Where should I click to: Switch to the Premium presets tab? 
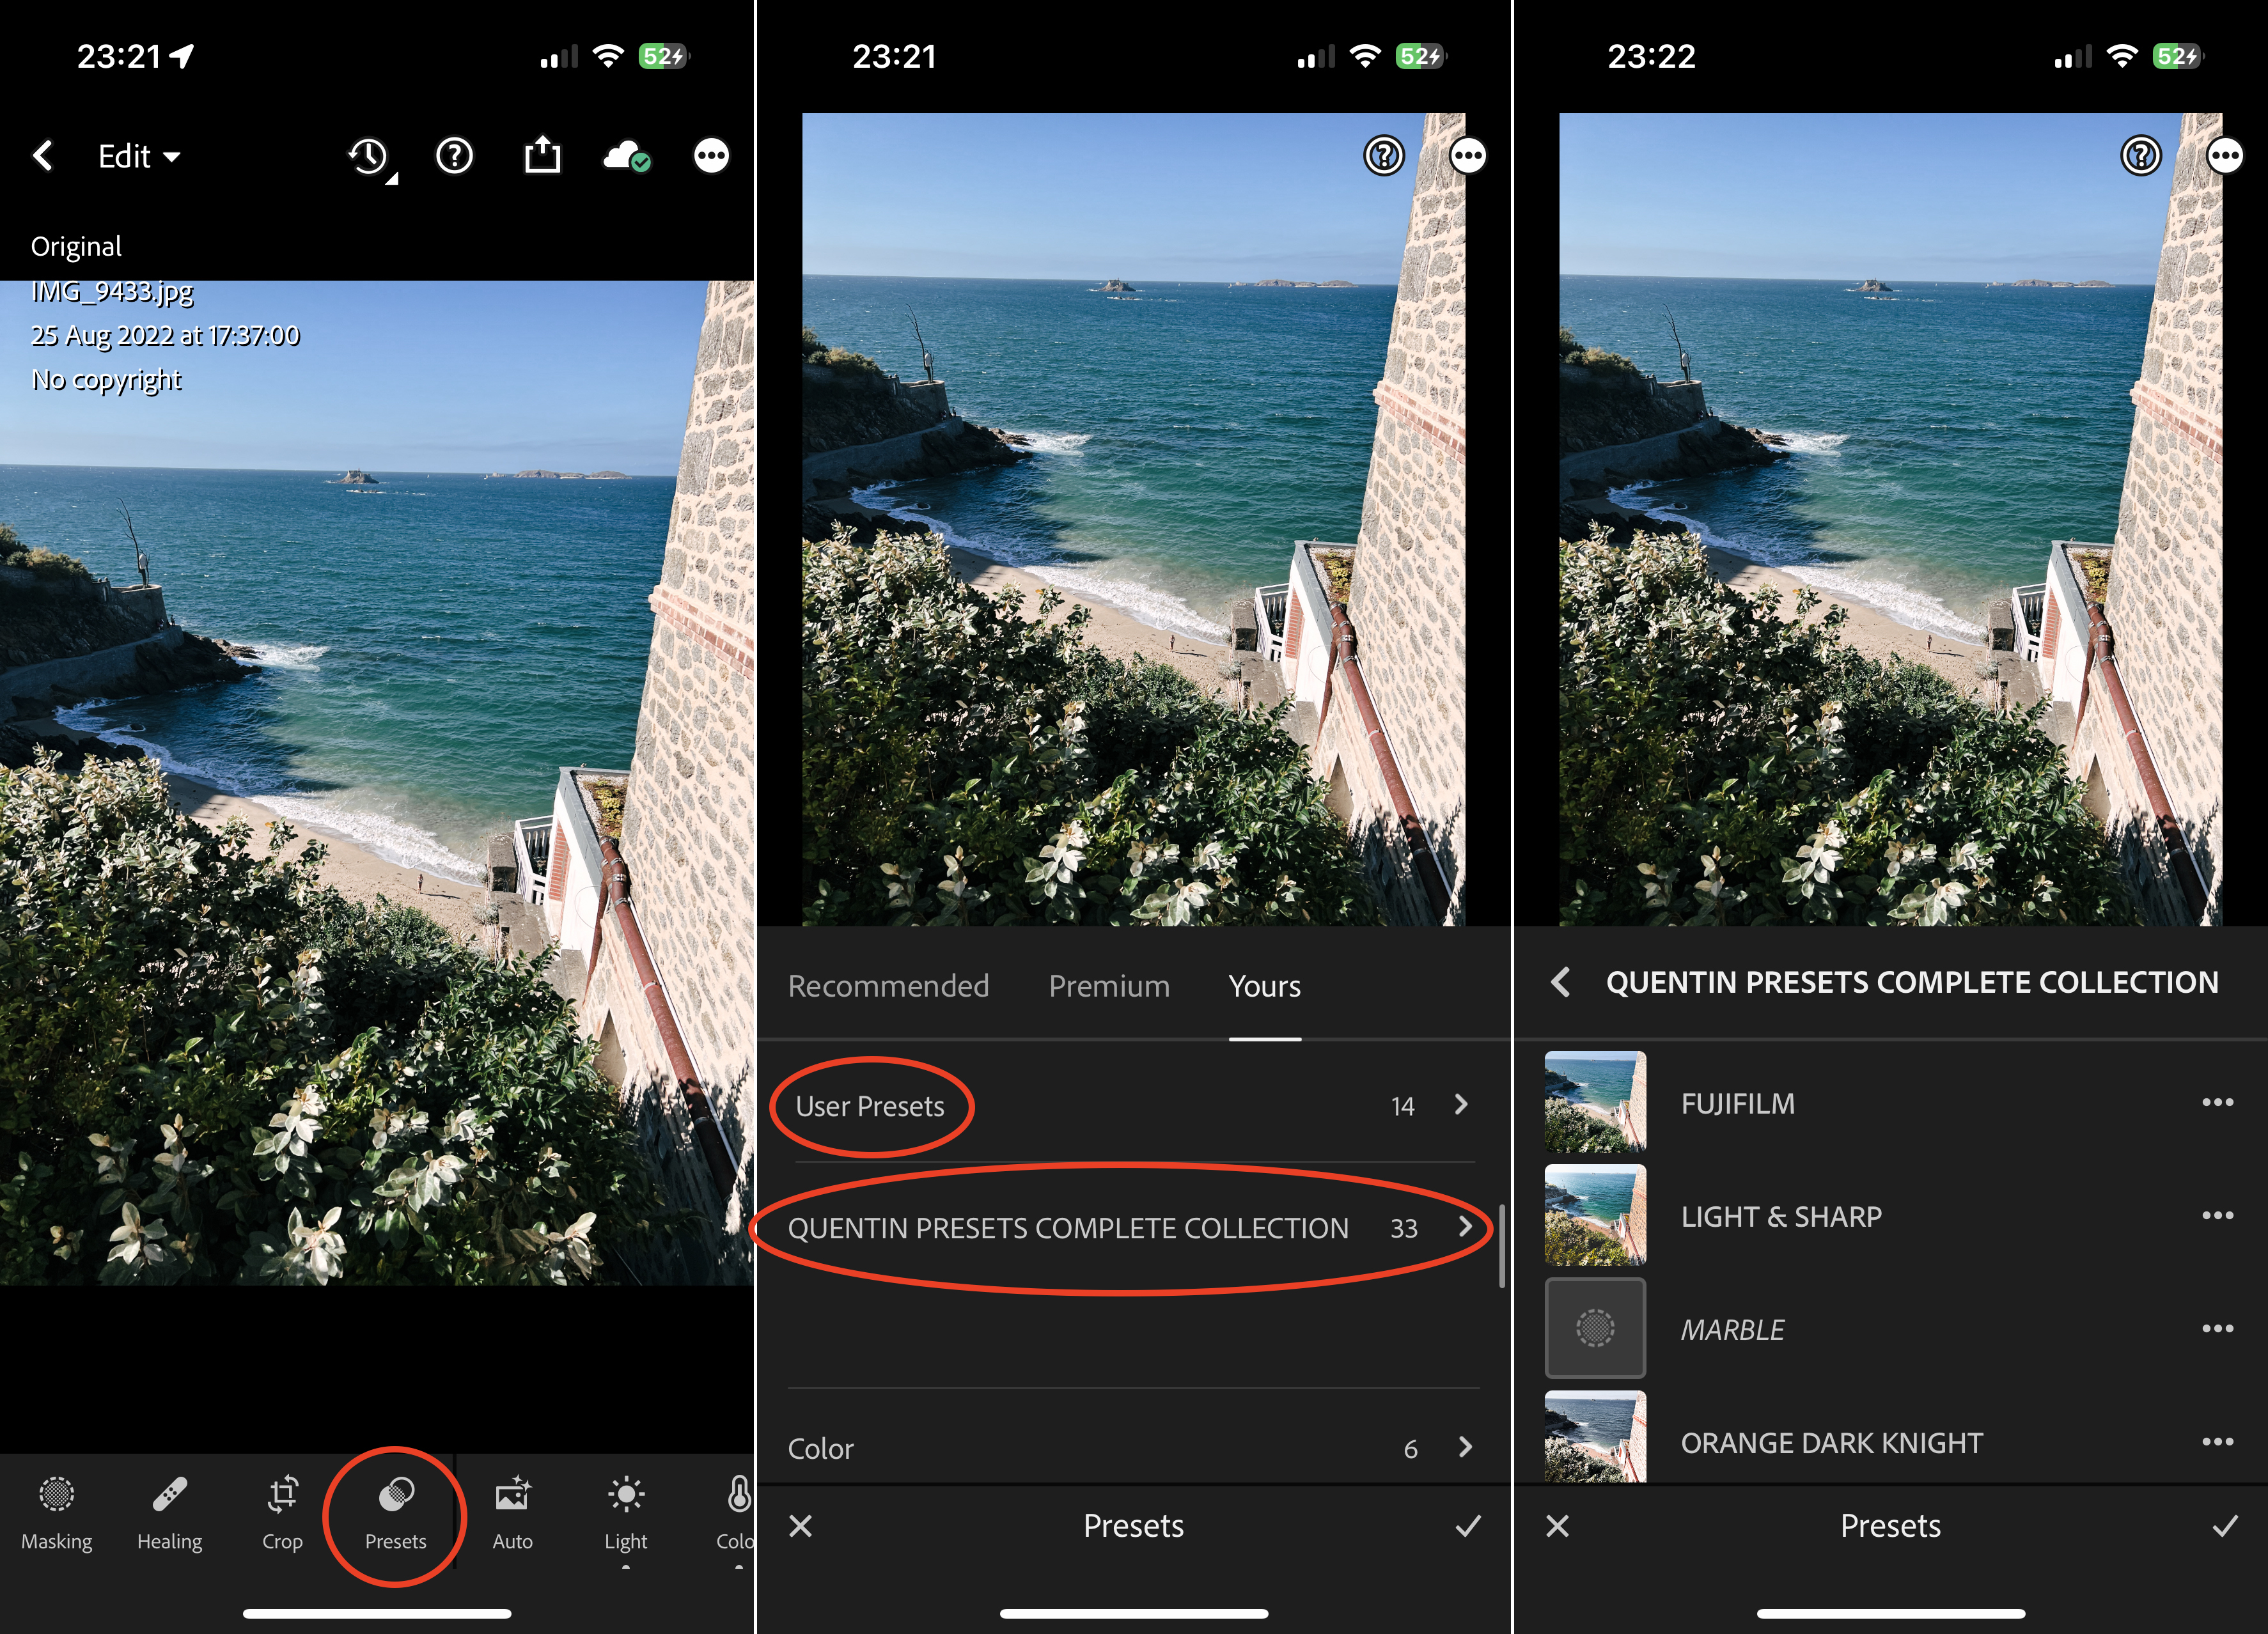click(x=1108, y=986)
